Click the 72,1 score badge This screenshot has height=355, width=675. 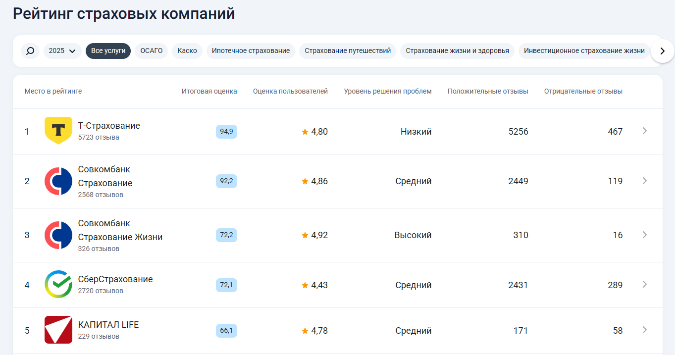click(226, 285)
